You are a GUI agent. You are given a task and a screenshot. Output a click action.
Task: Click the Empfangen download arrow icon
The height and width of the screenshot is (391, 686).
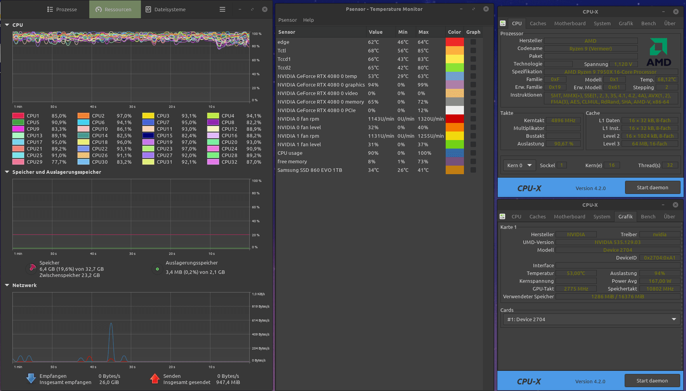pos(31,379)
